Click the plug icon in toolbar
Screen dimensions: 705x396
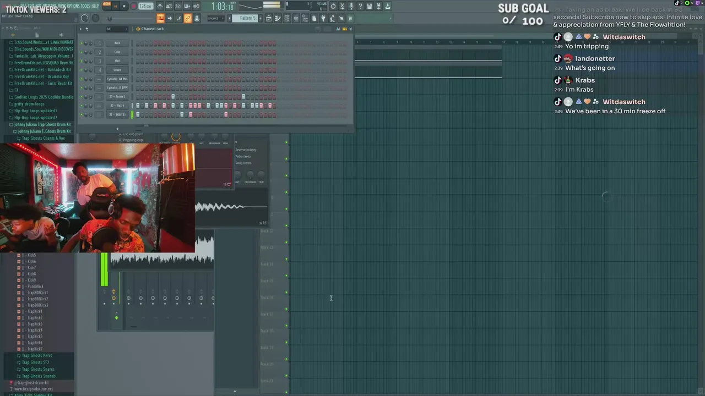323,18
